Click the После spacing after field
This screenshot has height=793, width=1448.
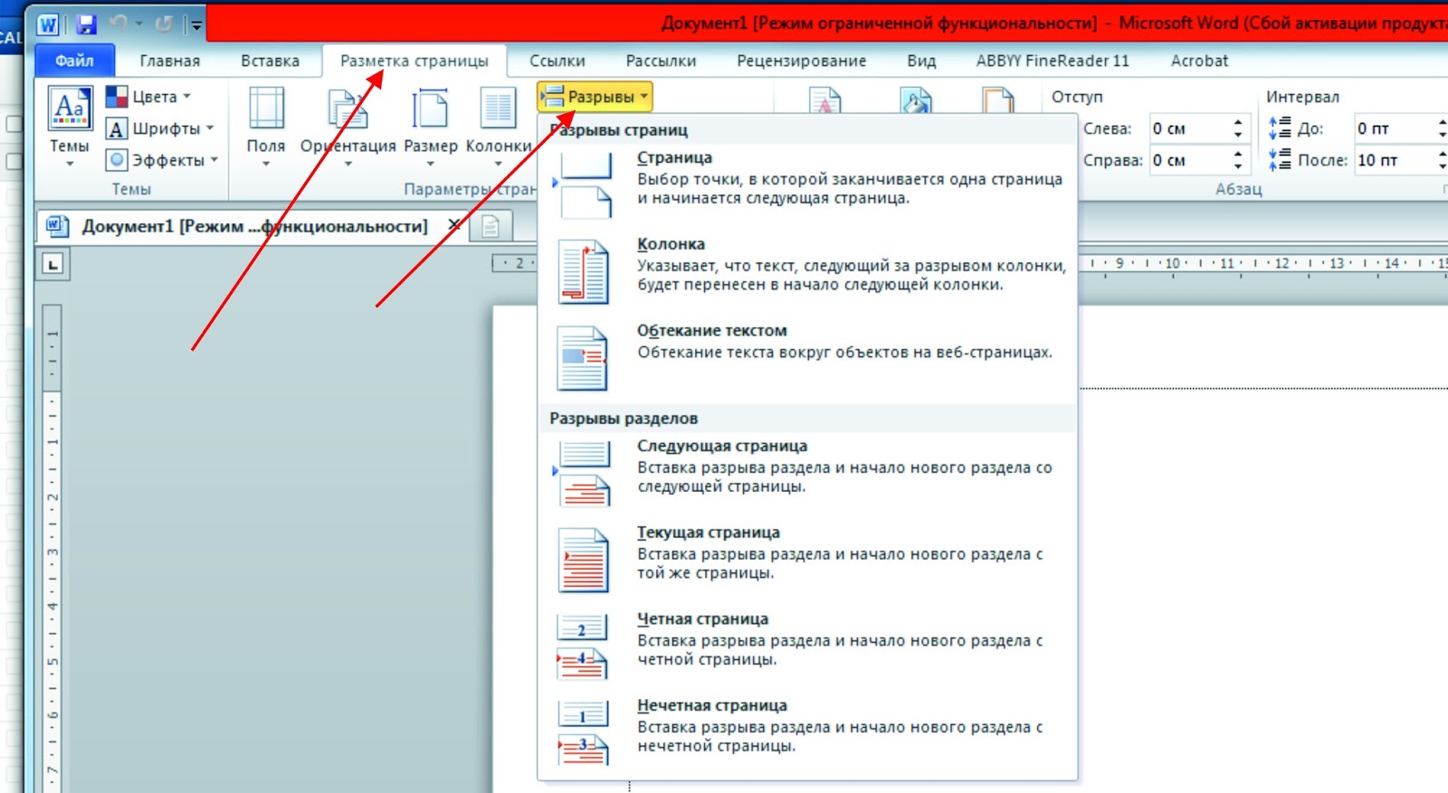(x=1394, y=160)
